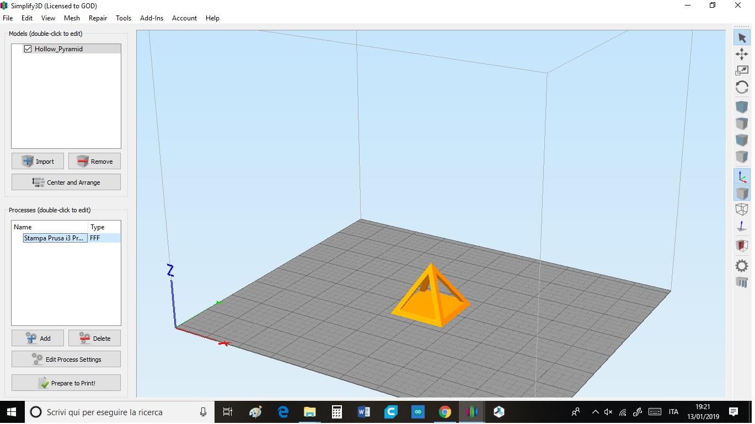The image size is (755, 424).
Task: Toggle coordinate axes display
Action: pyautogui.click(x=742, y=176)
